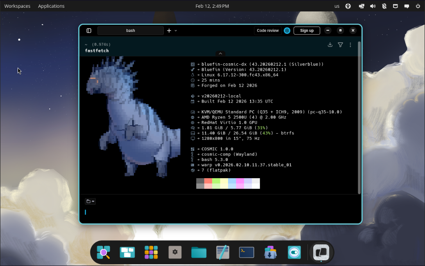425x266 pixels.
Task: Launch the Terminal from the dock
Action: (x=246, y=253)
